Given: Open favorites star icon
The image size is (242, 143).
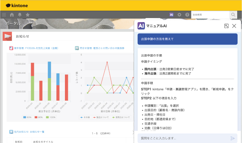Looking at the screenshot, I should tap(28, 15).
